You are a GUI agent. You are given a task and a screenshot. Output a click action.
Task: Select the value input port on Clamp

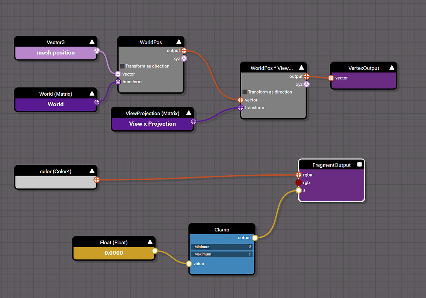190,263
